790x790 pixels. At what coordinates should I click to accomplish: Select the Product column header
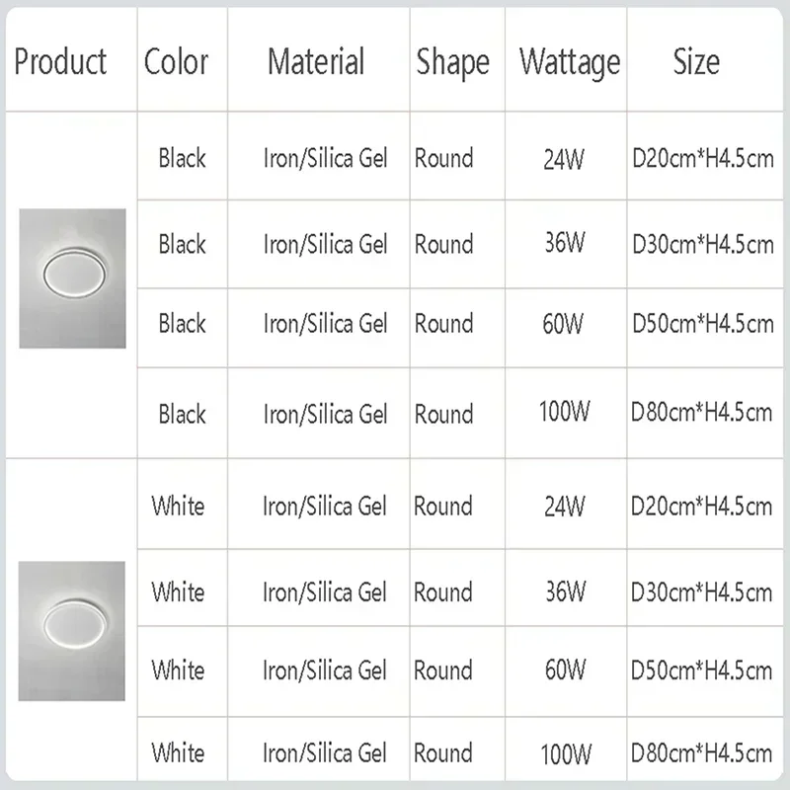coord(60,61)
